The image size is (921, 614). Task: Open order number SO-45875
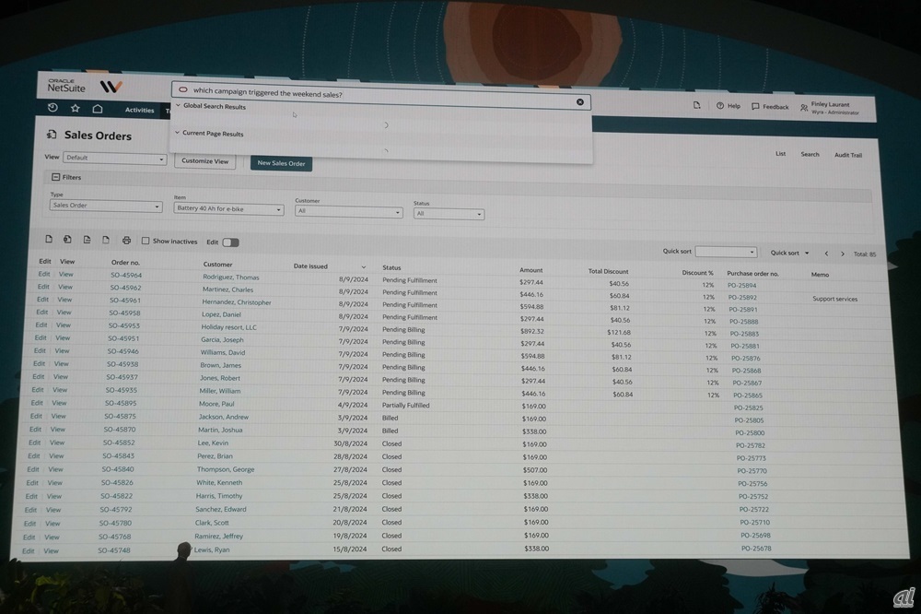(121, 417)
